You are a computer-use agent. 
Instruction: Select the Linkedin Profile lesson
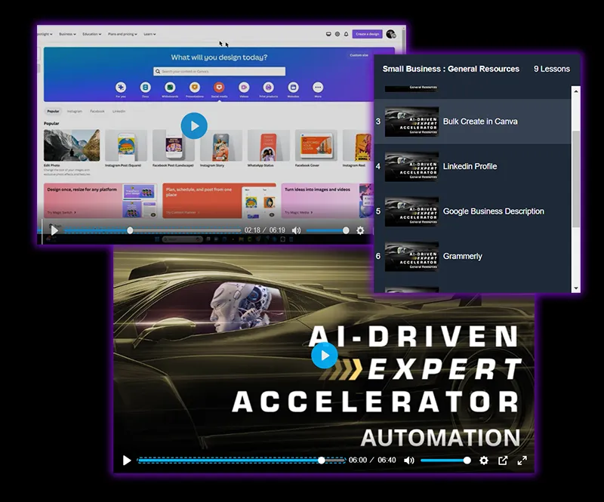(473, 166)
